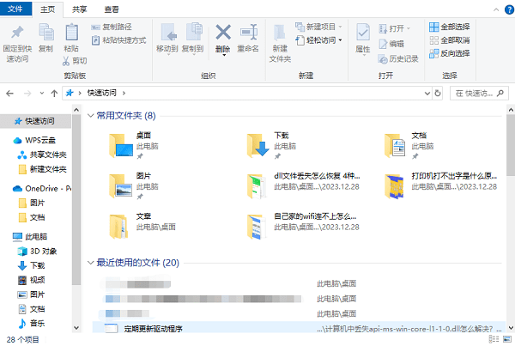Select WPS云盘 in the navigation pane
The width and height of the screenshot is (515, 346).
pyautogui.click(x=35, y=140)
